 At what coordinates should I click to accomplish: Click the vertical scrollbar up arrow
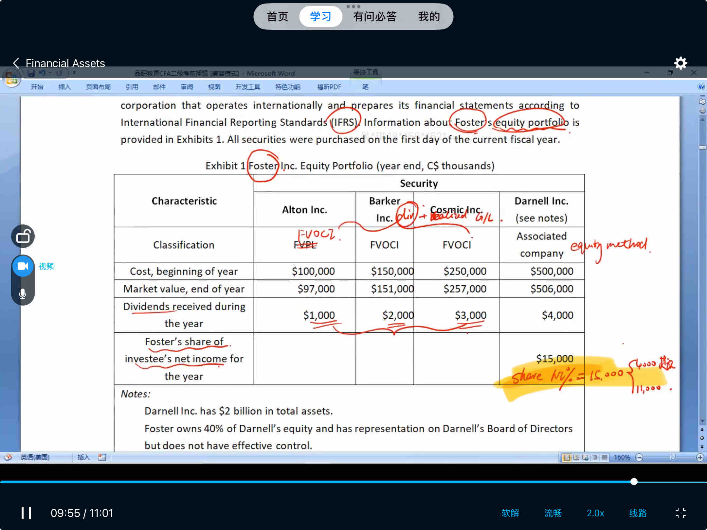pos(702,120)
